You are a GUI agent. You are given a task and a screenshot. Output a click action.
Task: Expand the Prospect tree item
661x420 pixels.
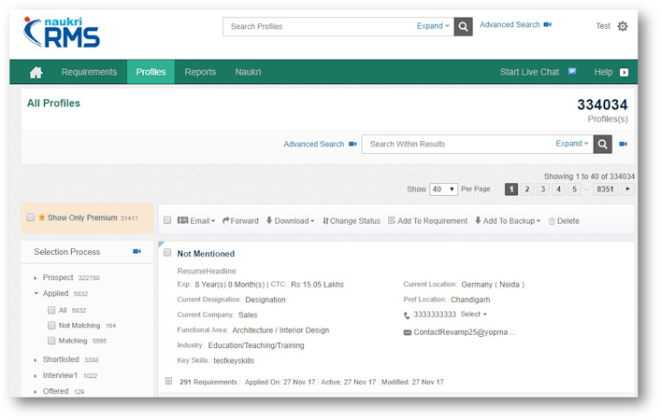[x=36, y=278]
